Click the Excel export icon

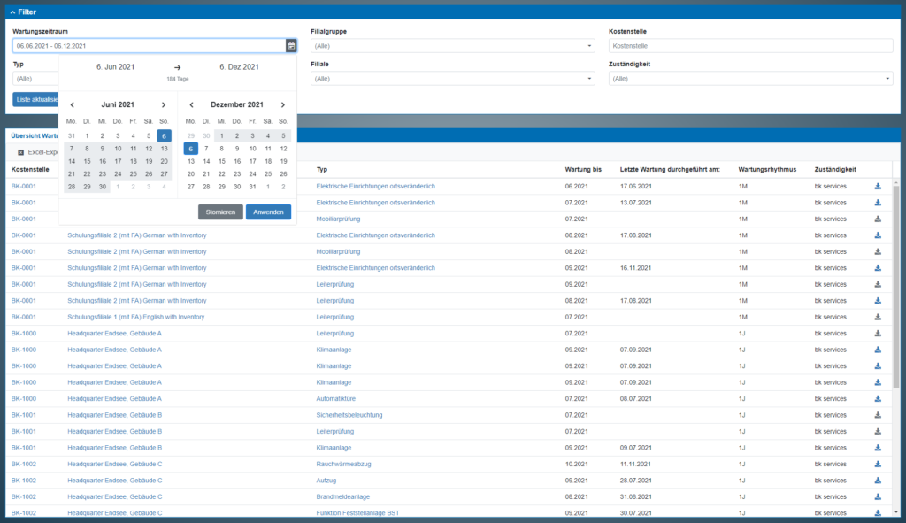coord(21,152)
